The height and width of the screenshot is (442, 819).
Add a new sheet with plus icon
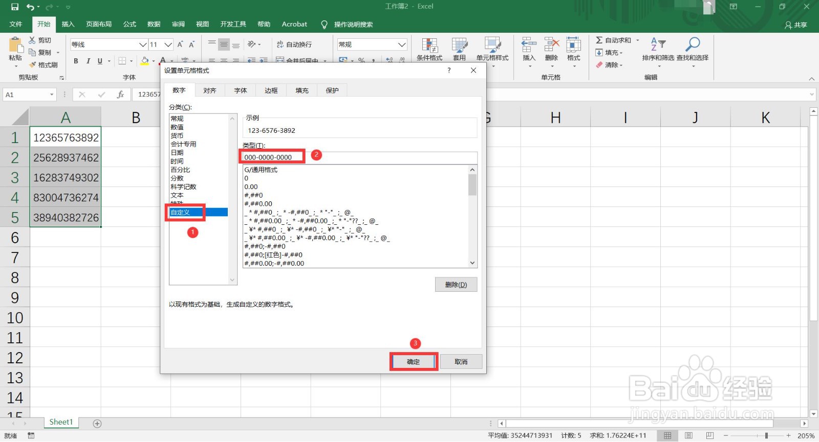[x=97, y=424]
